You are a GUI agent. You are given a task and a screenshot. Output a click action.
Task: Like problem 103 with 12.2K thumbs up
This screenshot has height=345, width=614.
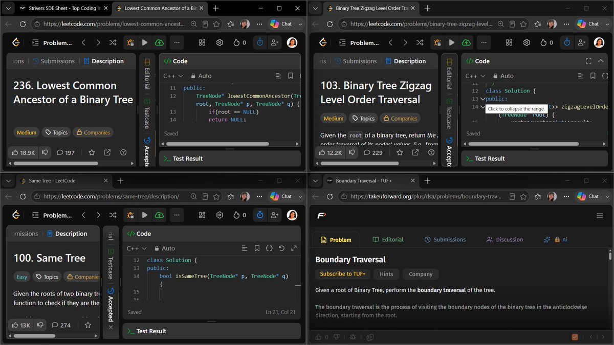point(330,152)
